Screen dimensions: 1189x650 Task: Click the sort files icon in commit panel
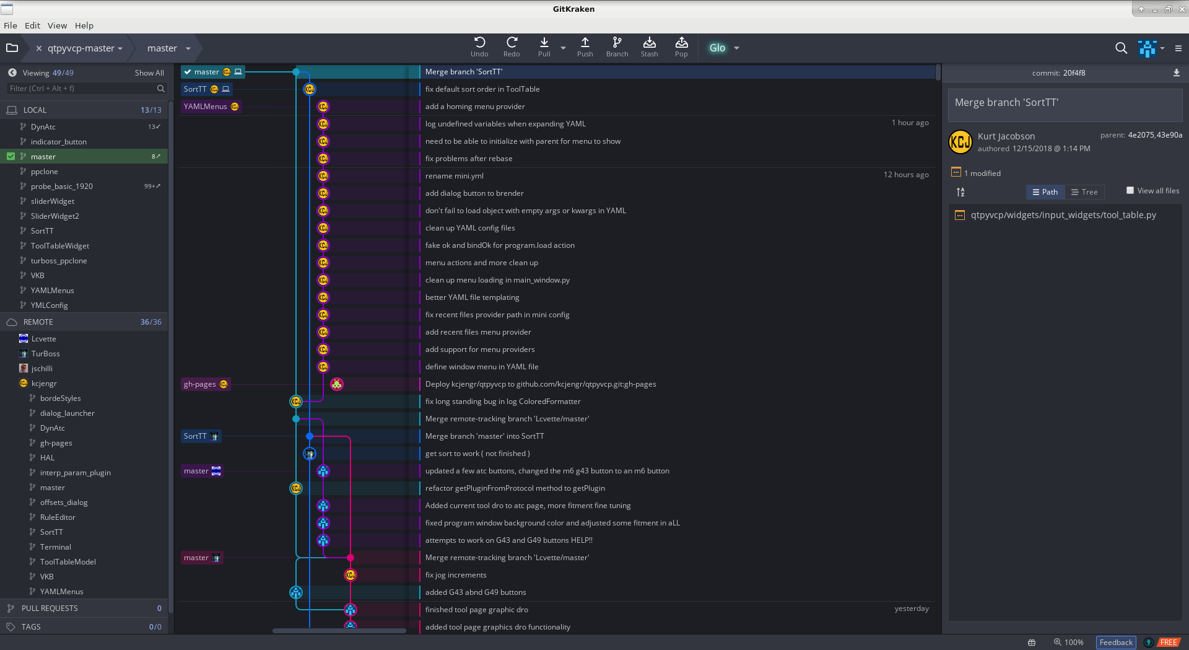960,192
